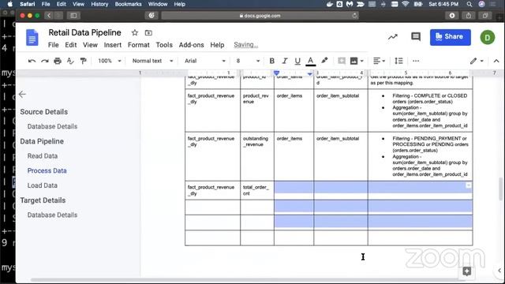Move document using the folder icon
The image size is (505, 284).
148,32
